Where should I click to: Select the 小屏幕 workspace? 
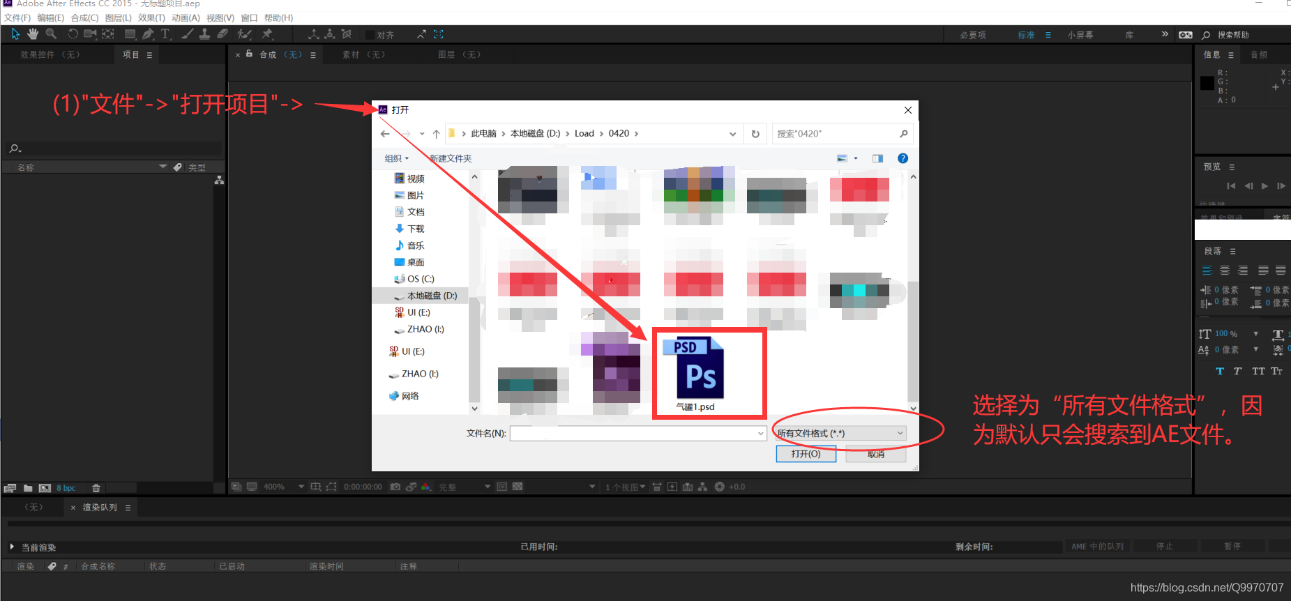[x=1080, y=35]
